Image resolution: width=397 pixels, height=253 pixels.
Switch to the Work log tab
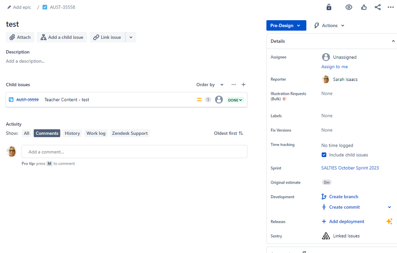pos(96,133)
